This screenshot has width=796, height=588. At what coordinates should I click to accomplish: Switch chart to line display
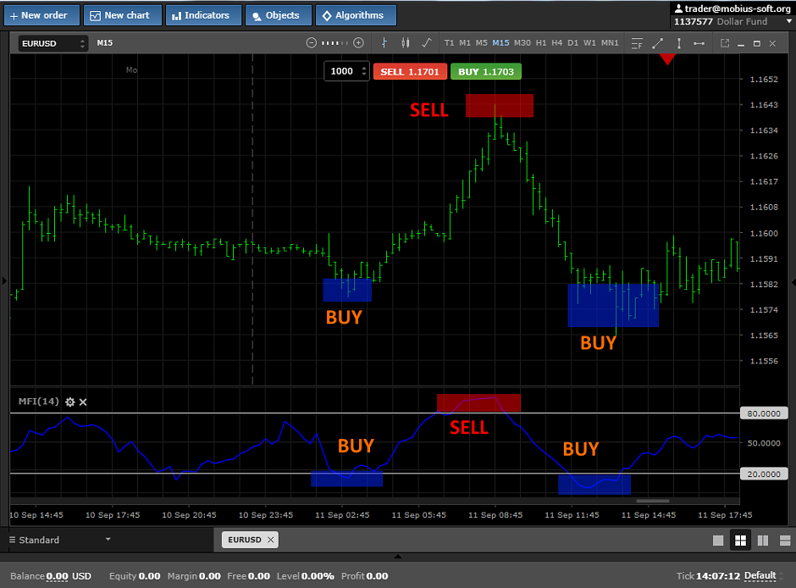coord(427,43)
